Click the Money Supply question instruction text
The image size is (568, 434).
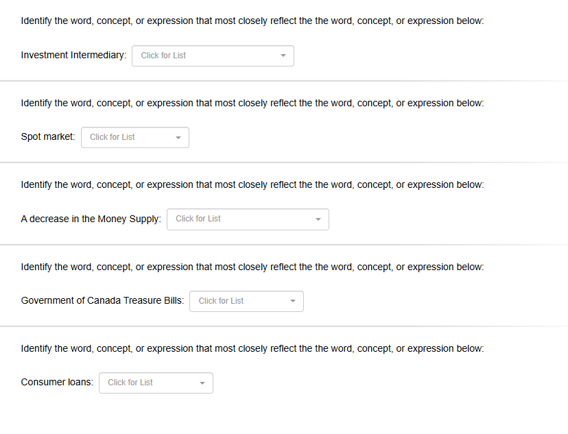[252, 184]
